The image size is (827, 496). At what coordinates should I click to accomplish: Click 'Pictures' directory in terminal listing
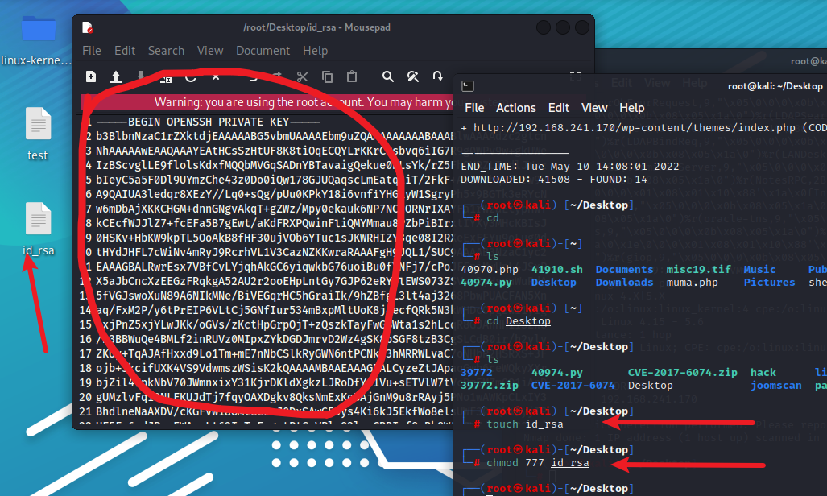pos(770,283)
